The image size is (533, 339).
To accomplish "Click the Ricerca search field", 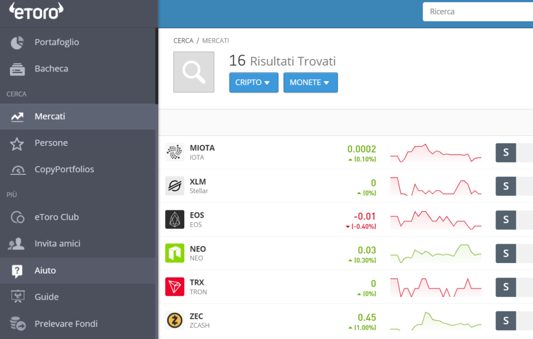I will coord(478,11).
